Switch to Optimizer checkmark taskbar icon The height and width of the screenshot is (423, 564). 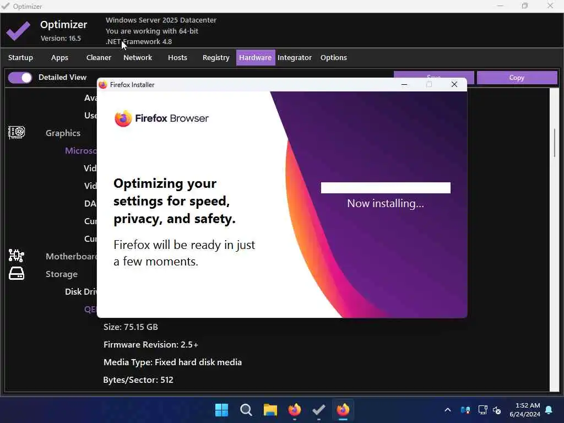(x=319, y=410)
